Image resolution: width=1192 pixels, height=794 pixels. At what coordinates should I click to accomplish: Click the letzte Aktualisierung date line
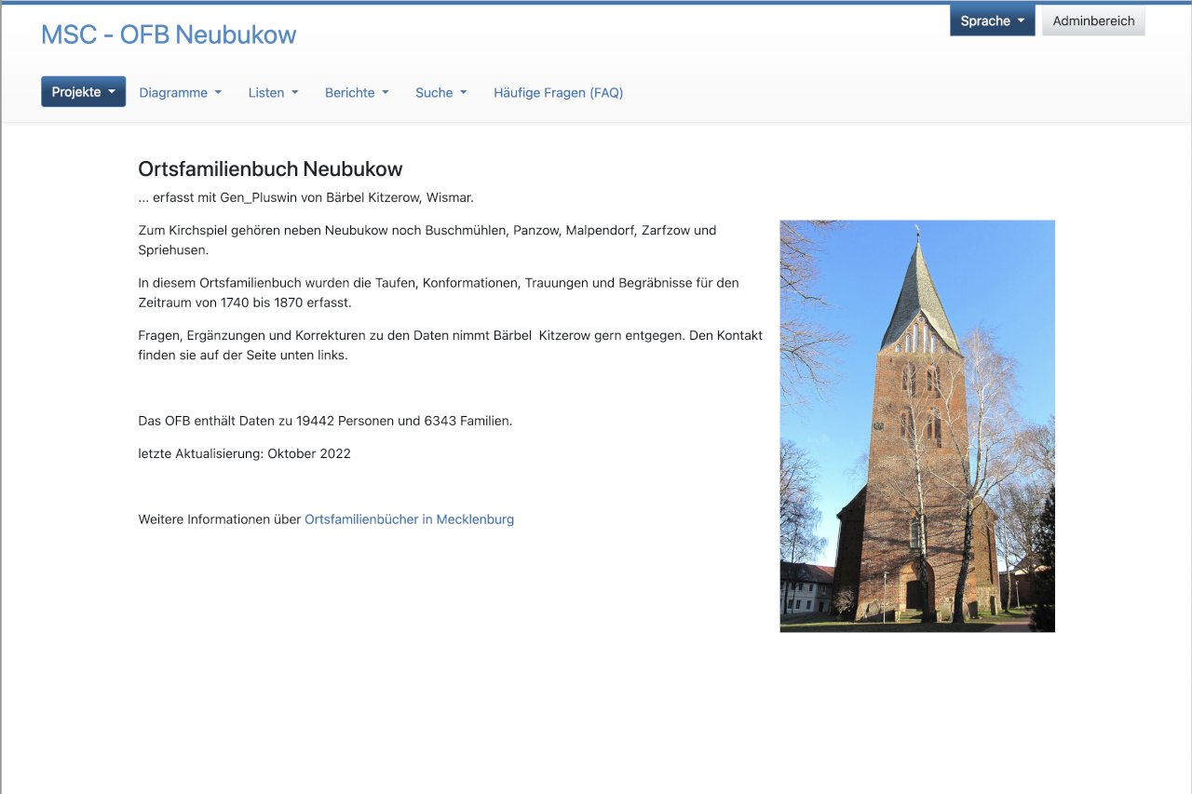(244, 453)
